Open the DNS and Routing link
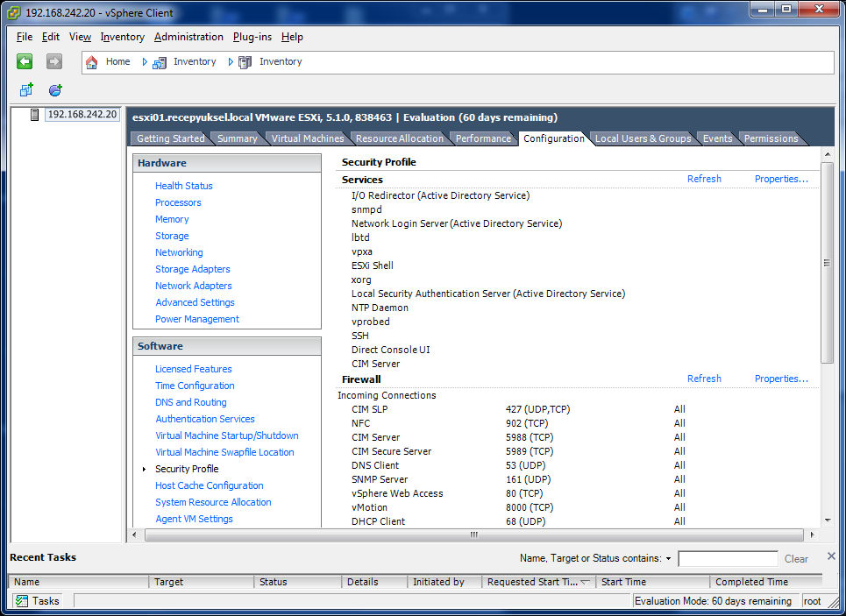 click(x=191, y=402)
